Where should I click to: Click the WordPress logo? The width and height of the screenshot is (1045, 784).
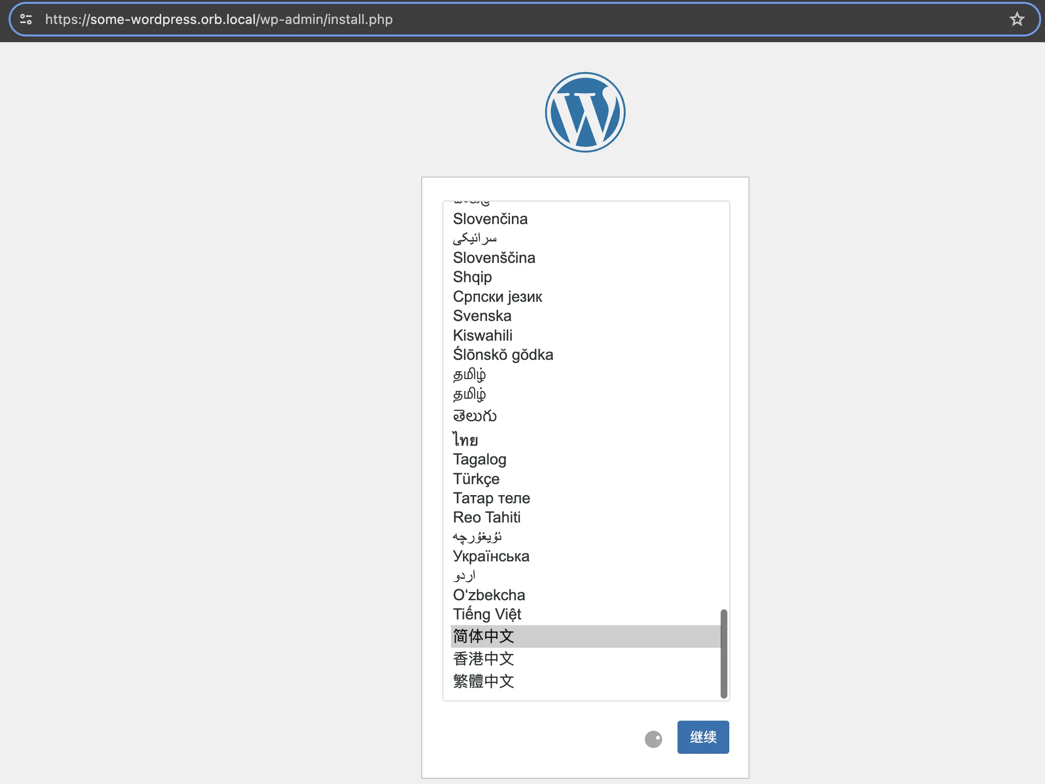coord(585,112)
